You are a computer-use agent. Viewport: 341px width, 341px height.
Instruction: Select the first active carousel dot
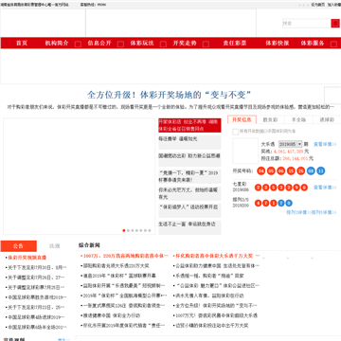(x=124, y=230)
